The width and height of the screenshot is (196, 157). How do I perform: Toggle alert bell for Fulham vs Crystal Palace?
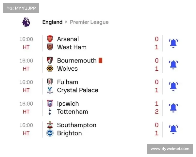pos(173,86)
